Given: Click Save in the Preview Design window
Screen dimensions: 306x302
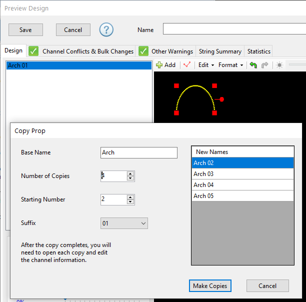Looking at the screenshot, I should tap(25, 29).
